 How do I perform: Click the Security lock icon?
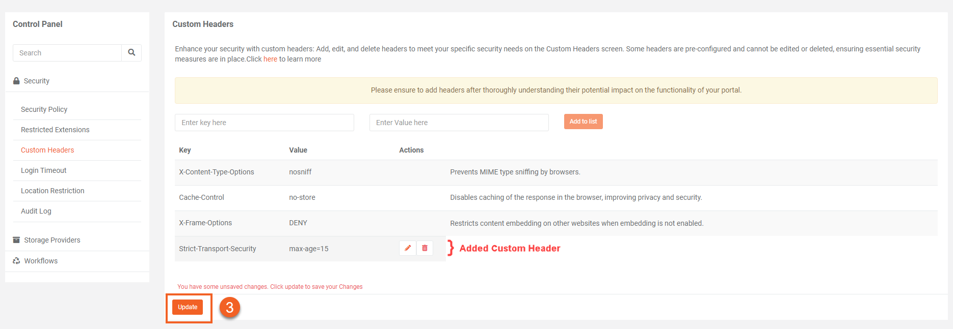[x=16, y=81]
